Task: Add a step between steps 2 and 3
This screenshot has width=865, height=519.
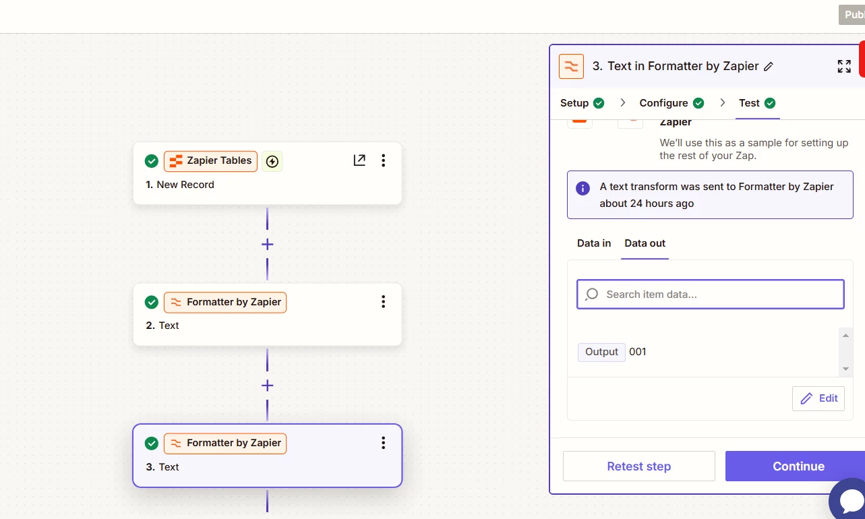Action: [267, 386]
